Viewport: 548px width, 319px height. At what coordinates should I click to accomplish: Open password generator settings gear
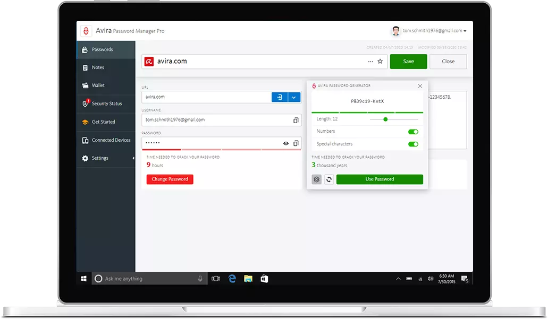click(x=317, y=179)
